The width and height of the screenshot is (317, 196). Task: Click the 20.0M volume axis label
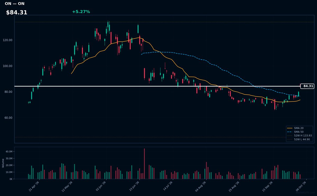pyautogui.click(x=9, y=165)
